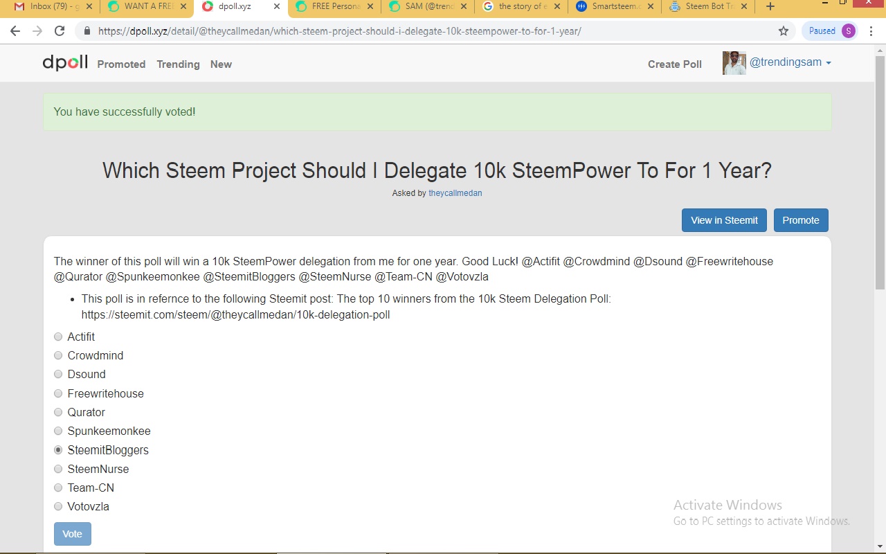Click the Create Poll link
886x554 pixels.
[x=675, y=64]
